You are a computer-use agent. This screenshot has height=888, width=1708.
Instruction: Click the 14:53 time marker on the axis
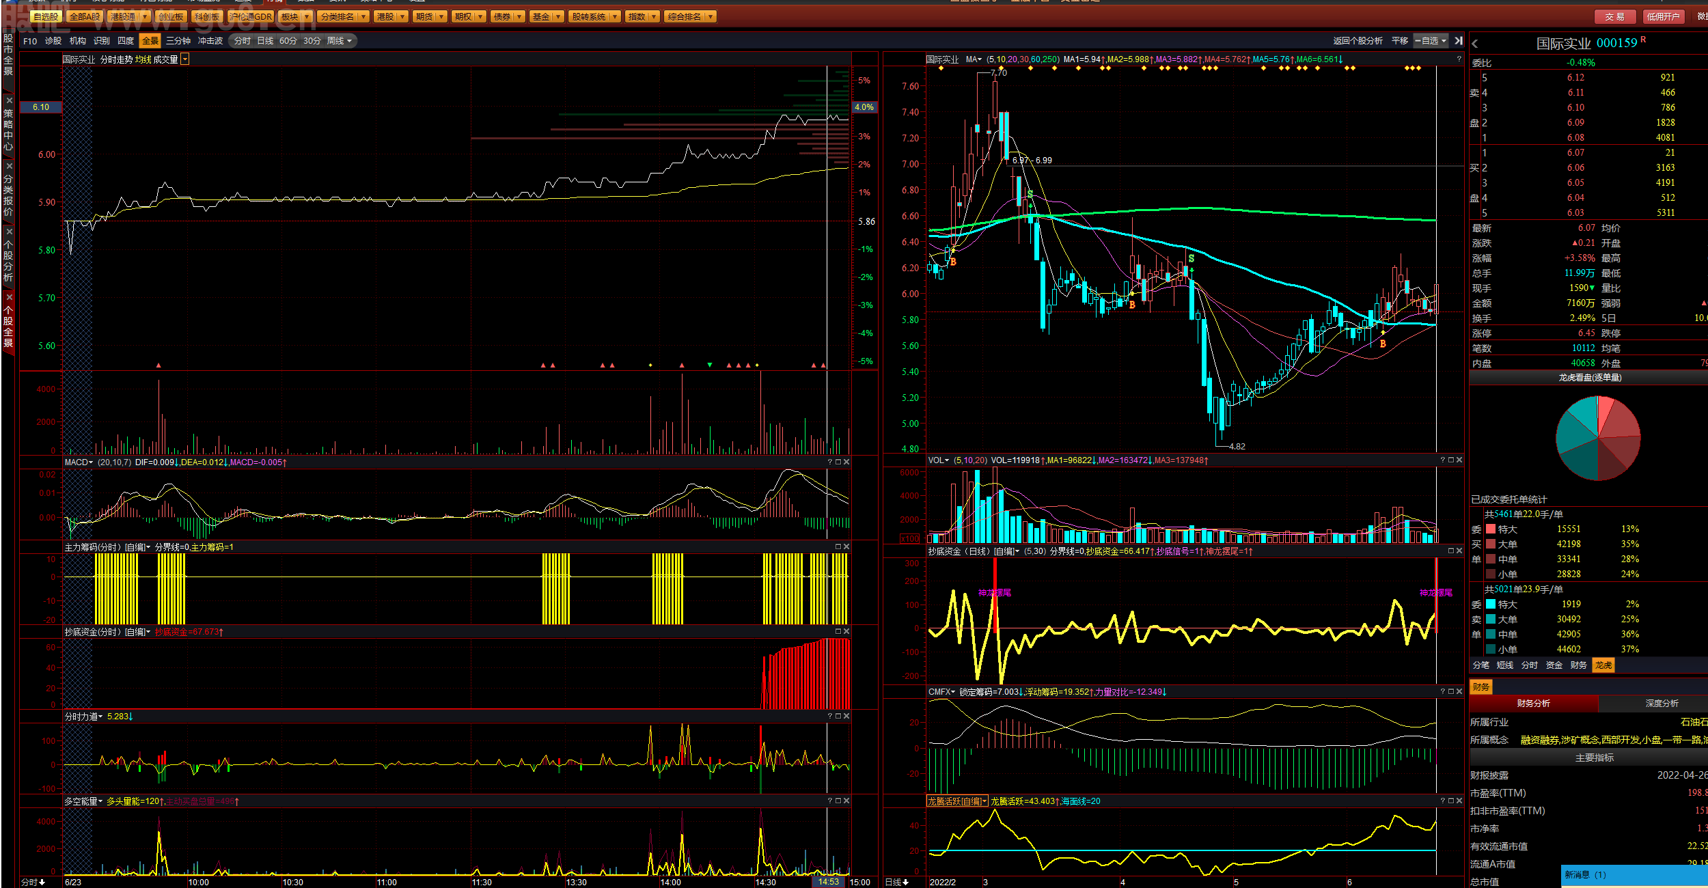point(829,882)
